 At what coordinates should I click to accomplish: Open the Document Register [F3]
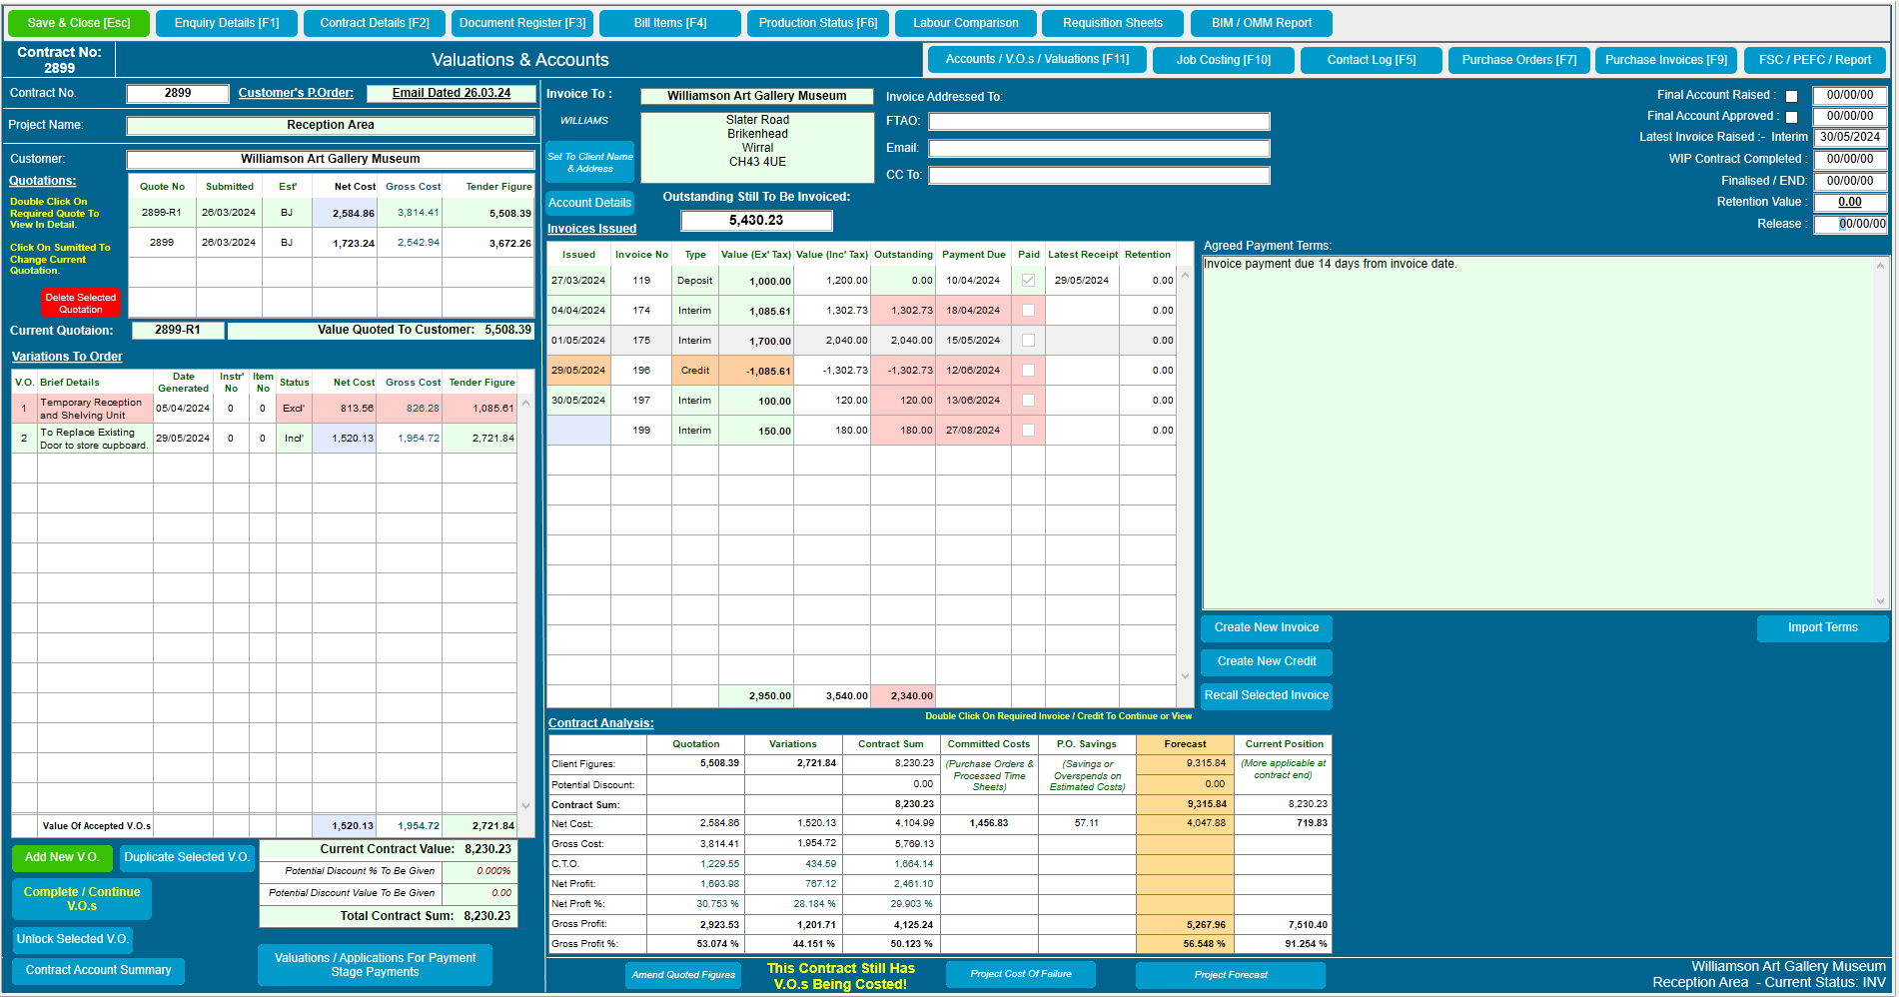point(521,22)
